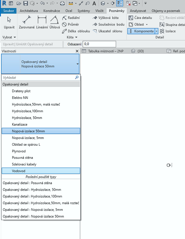Click the Skupina detailů button

tap(172, 24)
